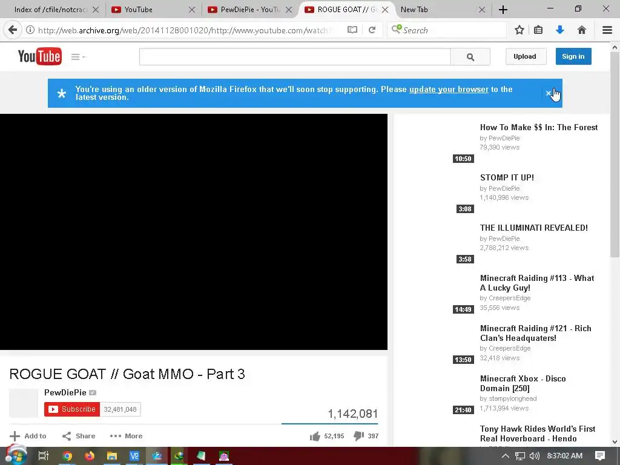Open the downloads arrow icon
Viewport: 620px width, 465px height.
[560, 30]
